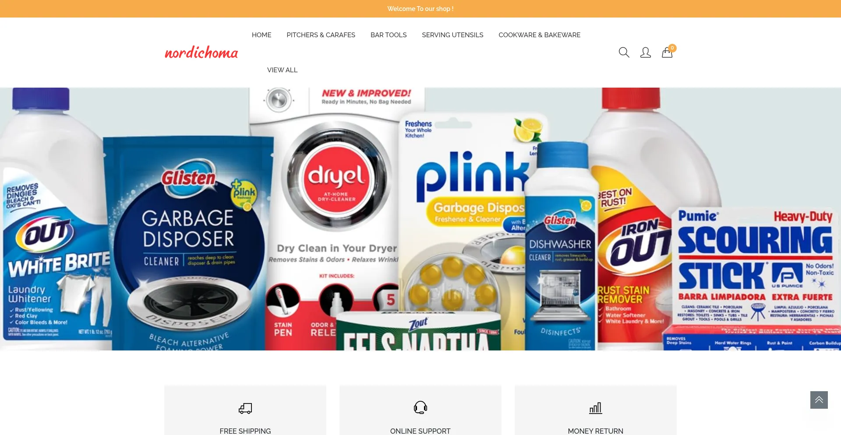
Task: Click the MONEY RETURN label
Action: (x=596, y=431)
